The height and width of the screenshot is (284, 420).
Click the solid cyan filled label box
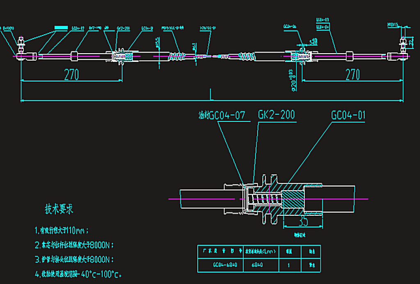pyautogui.click(x=61, y=27)
